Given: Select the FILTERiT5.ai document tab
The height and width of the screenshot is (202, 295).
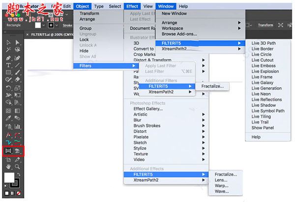Looking at the screenshot, I should point(52,34).
